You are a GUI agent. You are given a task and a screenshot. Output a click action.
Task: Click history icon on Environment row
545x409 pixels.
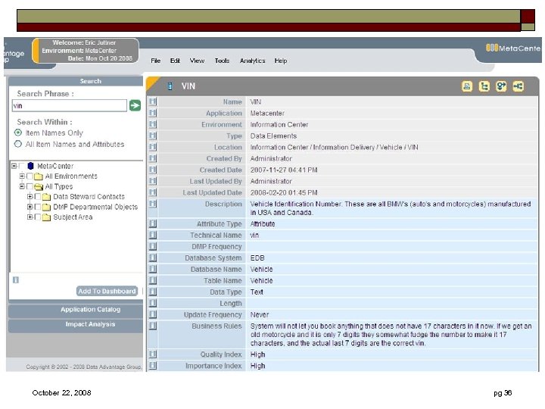point(153,124)
